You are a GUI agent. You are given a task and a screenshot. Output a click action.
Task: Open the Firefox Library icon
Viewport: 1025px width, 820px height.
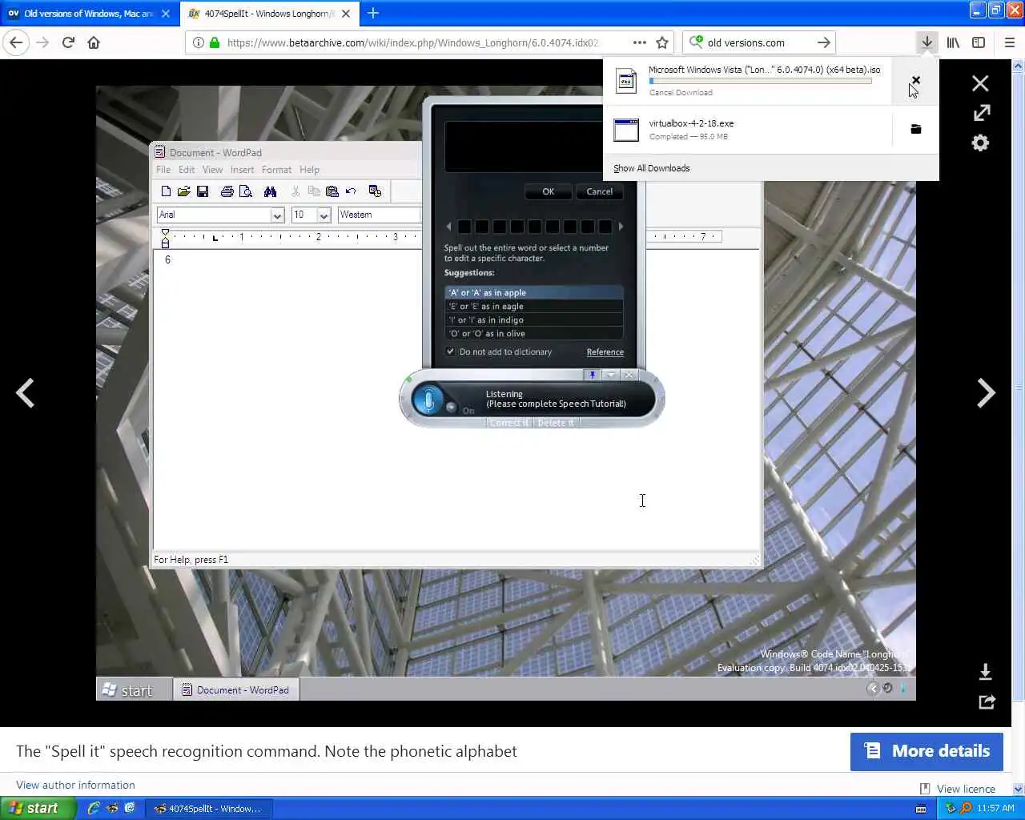click(953, 42)
